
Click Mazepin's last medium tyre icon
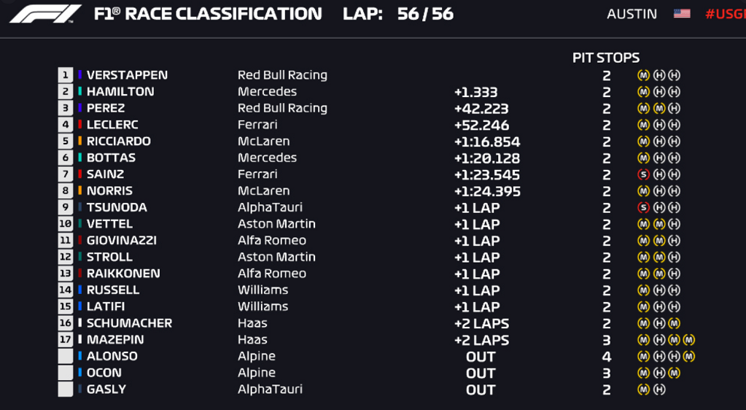(688, 340)
